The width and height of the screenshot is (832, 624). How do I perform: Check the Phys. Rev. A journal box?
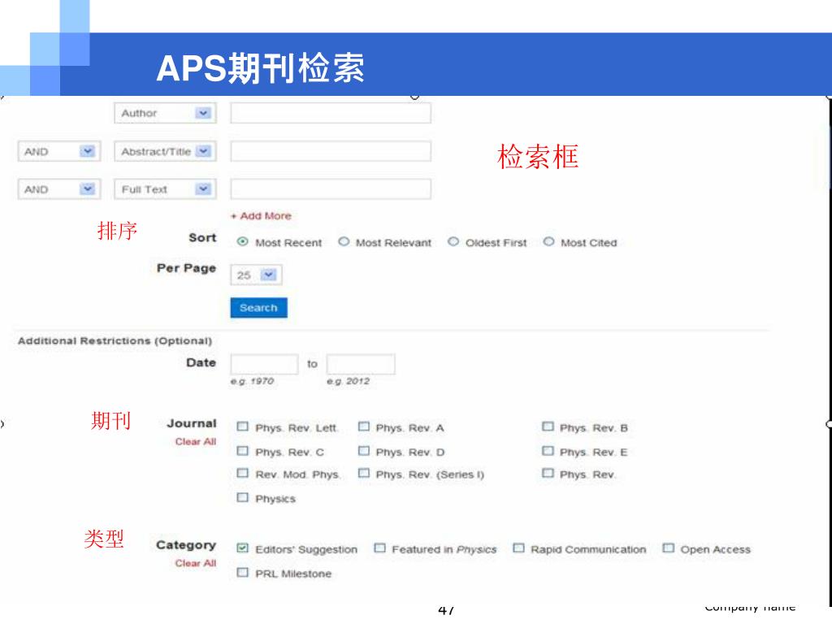click(x=363, y=427)
